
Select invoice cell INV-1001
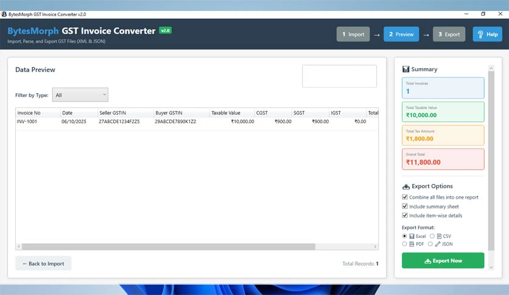[x=27, y=121]
